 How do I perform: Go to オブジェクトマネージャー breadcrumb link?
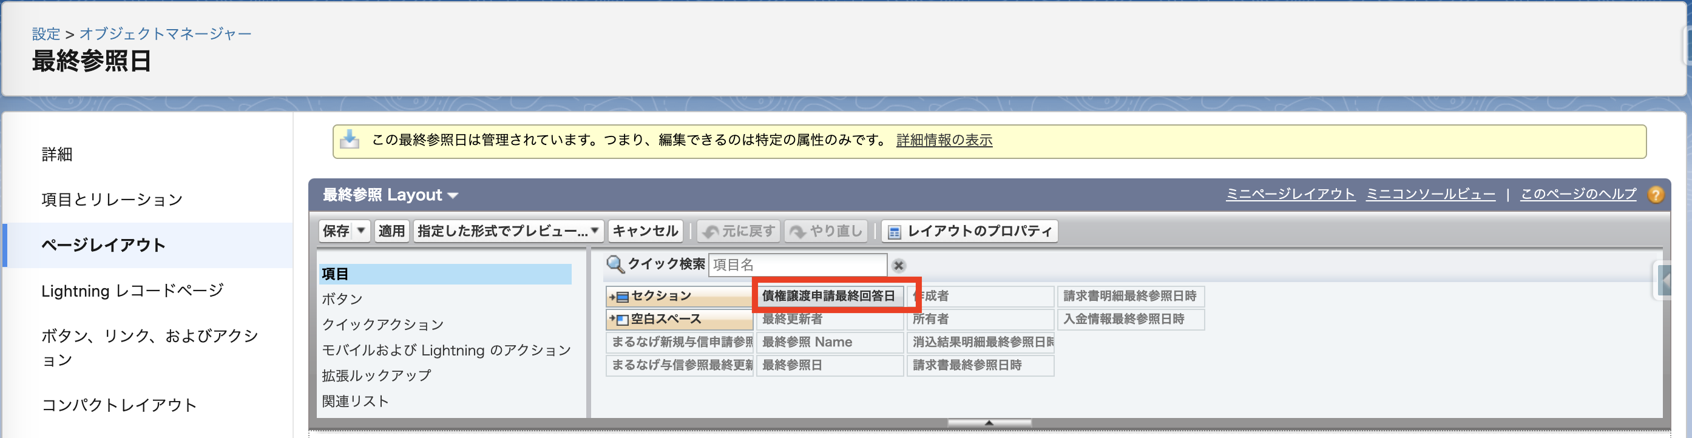(165, 34)
